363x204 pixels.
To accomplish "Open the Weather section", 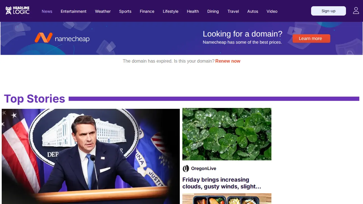I will [x=103, y=11].
